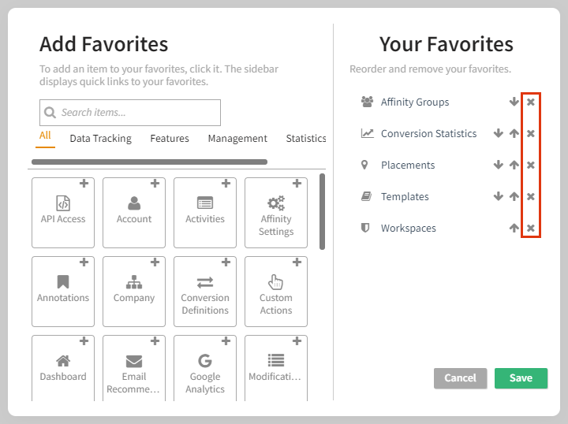The width and height of the screenshot is (568, 424).
Task: Switch to the Data Tracking tab
Action: click(x=100, y=139)
